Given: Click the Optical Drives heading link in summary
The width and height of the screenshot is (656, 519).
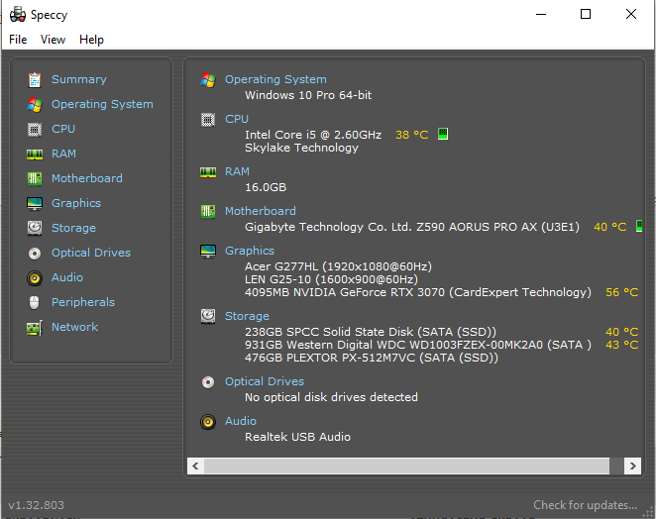Looking at the screenshot, I should click(x=265, y=381).
